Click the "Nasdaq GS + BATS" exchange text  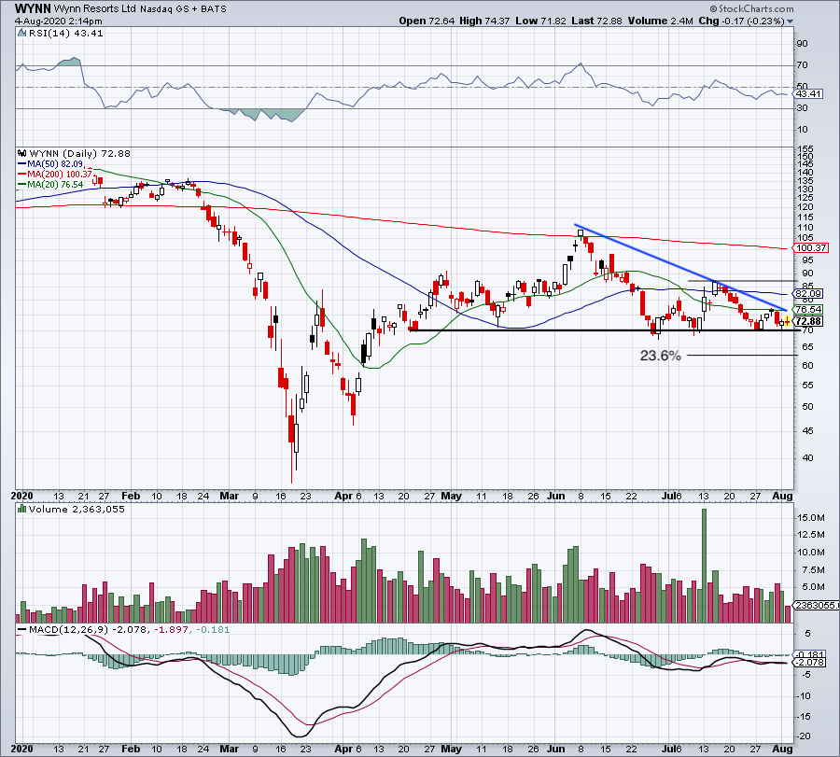183,9
